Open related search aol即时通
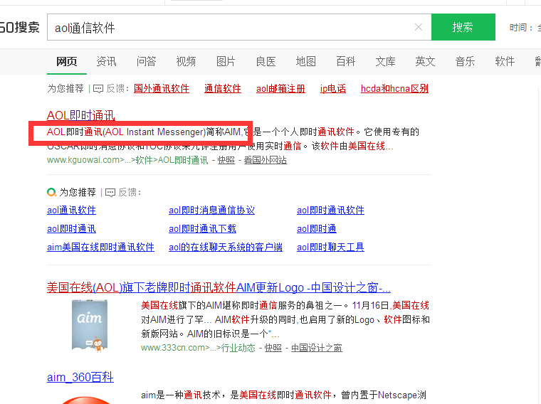This screenshot has width=541, height=404. point(316,229)
